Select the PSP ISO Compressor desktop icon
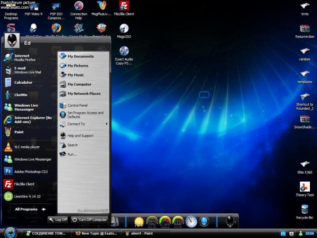This screenshot has height=238, width=317. (56, 11)
